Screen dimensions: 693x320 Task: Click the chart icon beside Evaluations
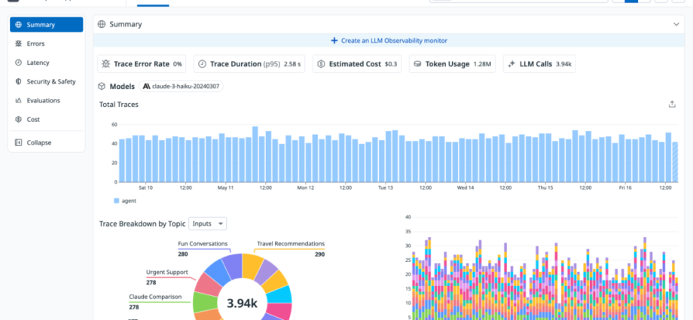coord(18,101)
